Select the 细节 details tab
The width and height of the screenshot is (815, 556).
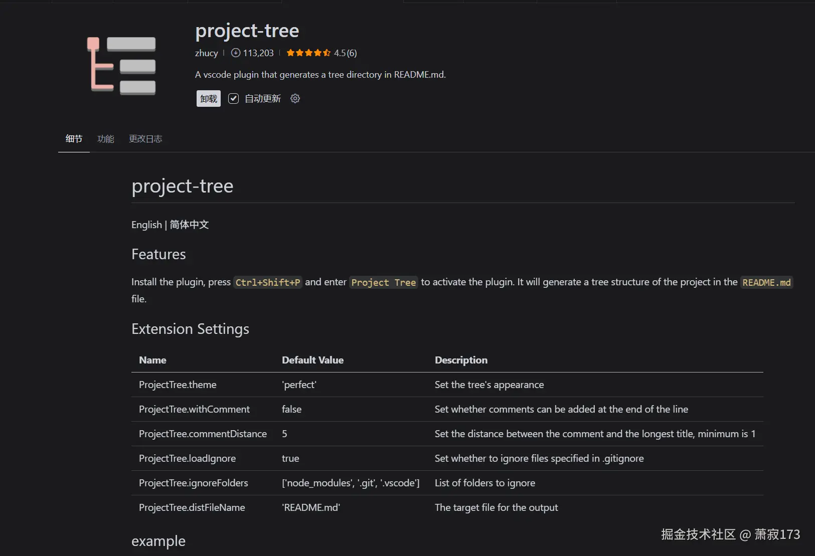click(74, 139)
